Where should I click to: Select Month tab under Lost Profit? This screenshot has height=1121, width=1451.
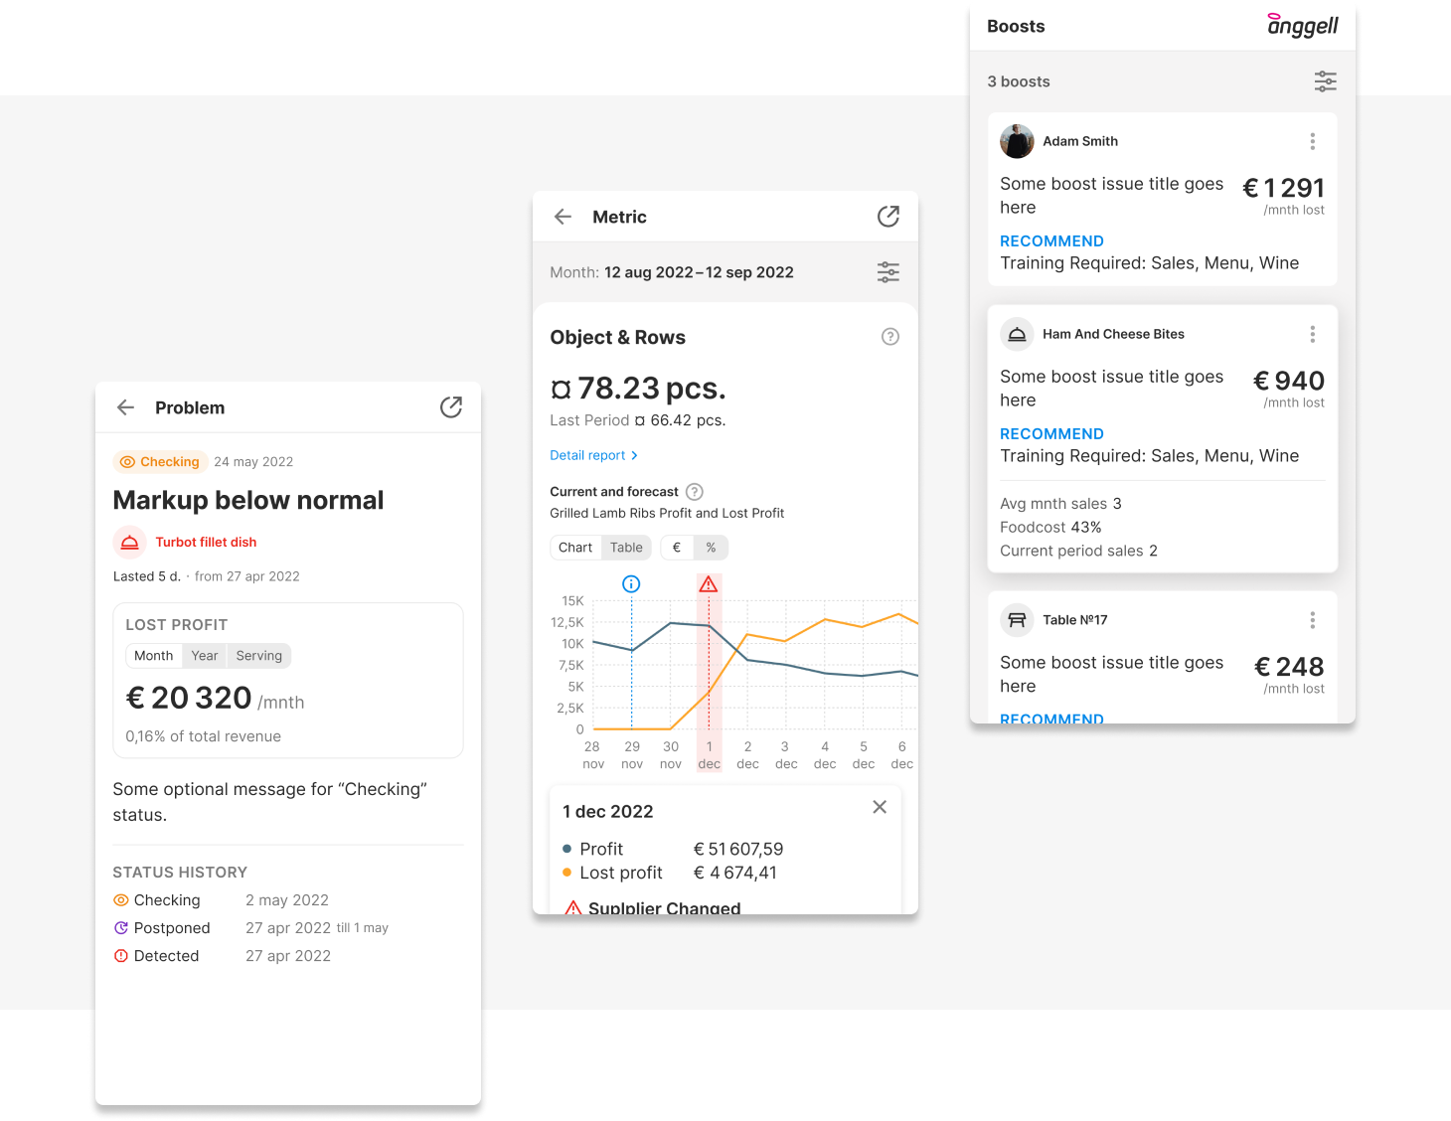(154, 656)
